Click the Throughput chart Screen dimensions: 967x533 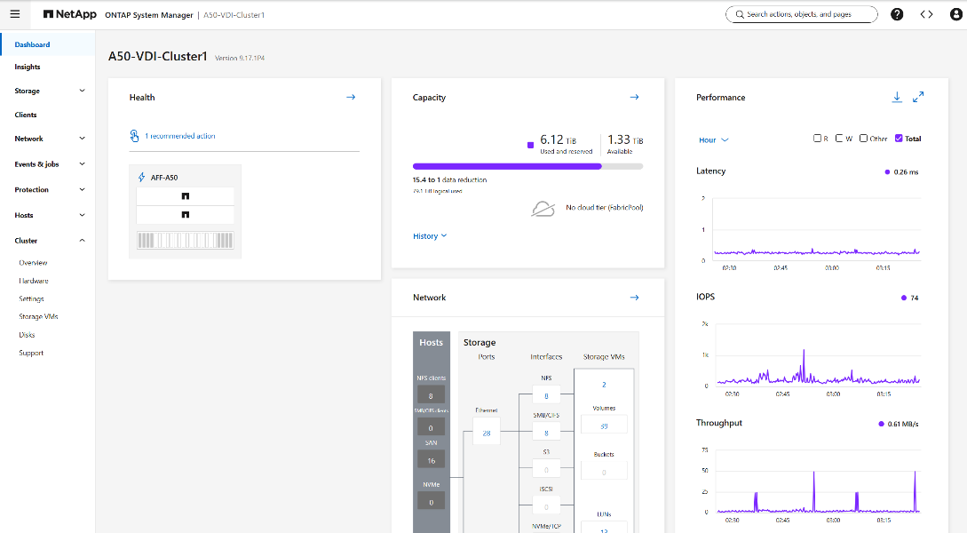(x=819, y=481)
